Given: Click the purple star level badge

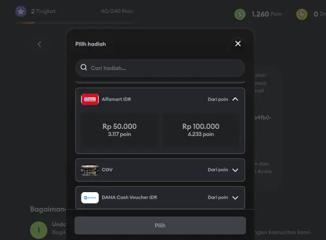Looking at the screenshot, I should tap(21, 11).
